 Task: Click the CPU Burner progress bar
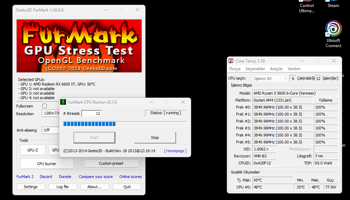[x=125, y=124]
